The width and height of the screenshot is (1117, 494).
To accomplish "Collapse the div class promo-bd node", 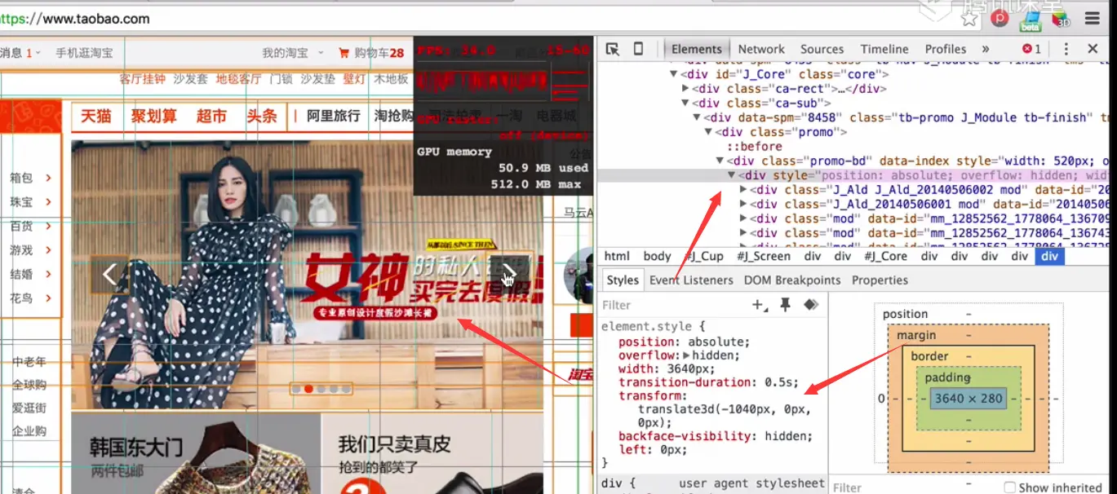I will [x=720, y=161].
